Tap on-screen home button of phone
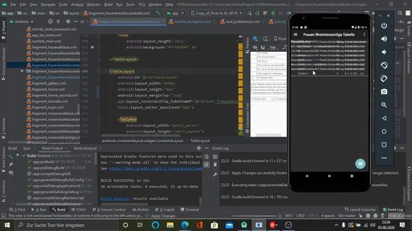Image resolution: width=412 pixels, height=231 pixels. click(x=329, y=176)
